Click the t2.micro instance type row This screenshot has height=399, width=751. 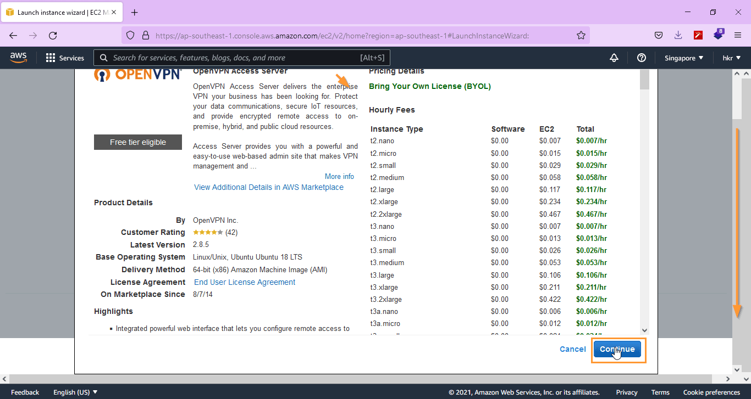[x=489, y=153]
